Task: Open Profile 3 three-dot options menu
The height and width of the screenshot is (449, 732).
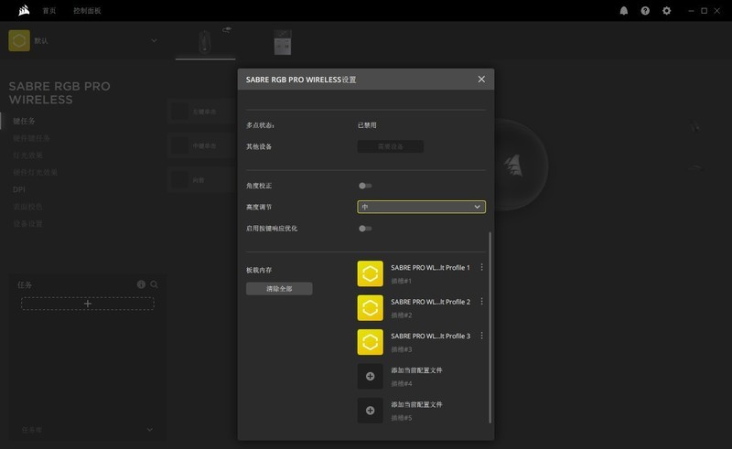Action: 482,336
